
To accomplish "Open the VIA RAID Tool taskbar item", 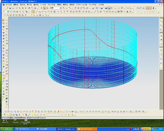I will pyautogui.click(x=25, y=129).
